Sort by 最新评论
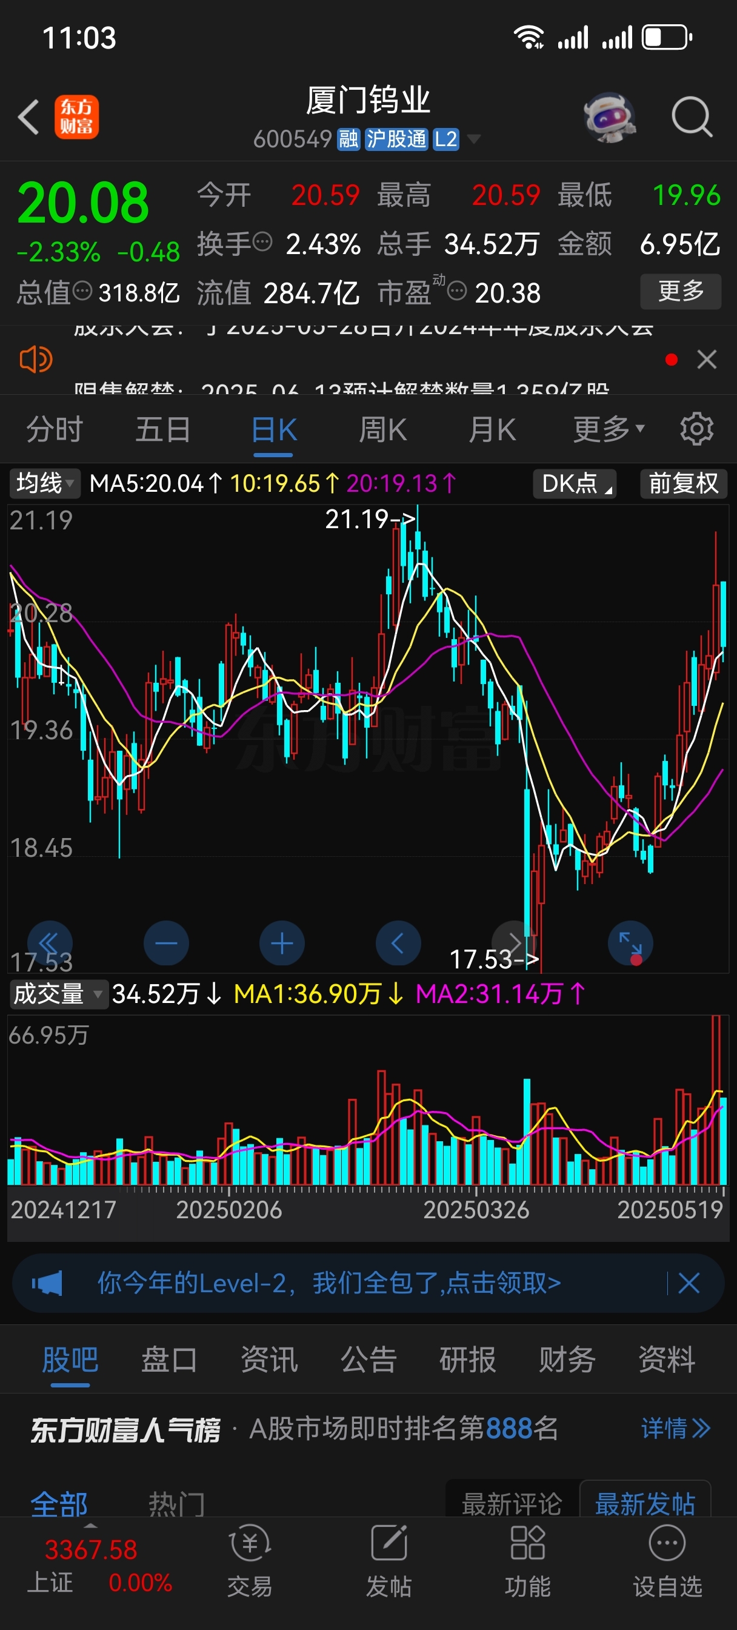 512,1503
